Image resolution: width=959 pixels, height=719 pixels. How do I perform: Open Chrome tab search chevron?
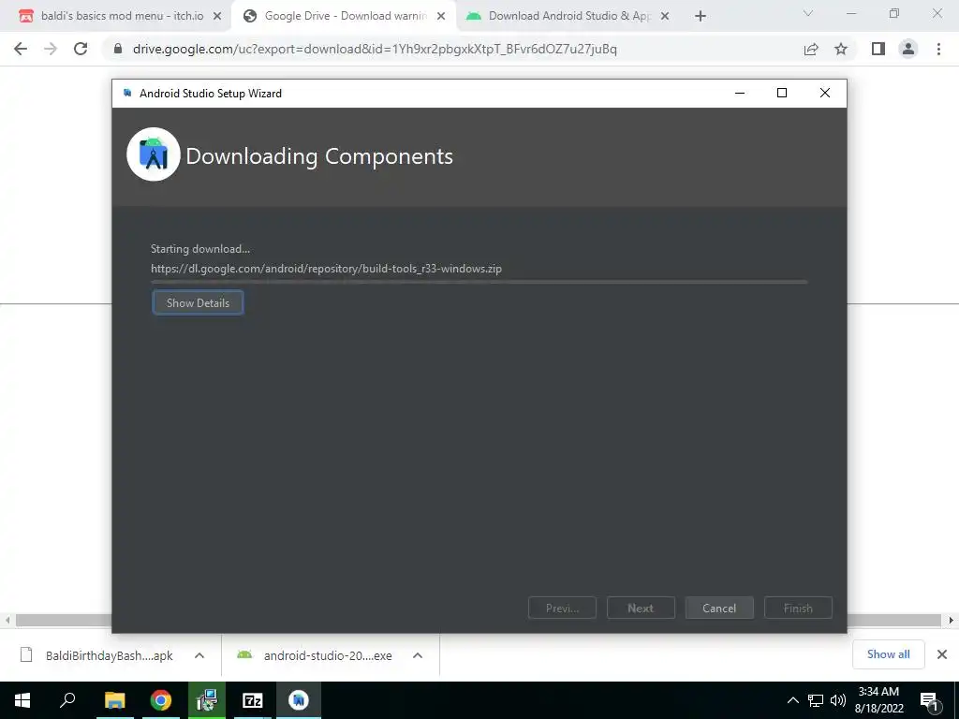coord(808,13)
